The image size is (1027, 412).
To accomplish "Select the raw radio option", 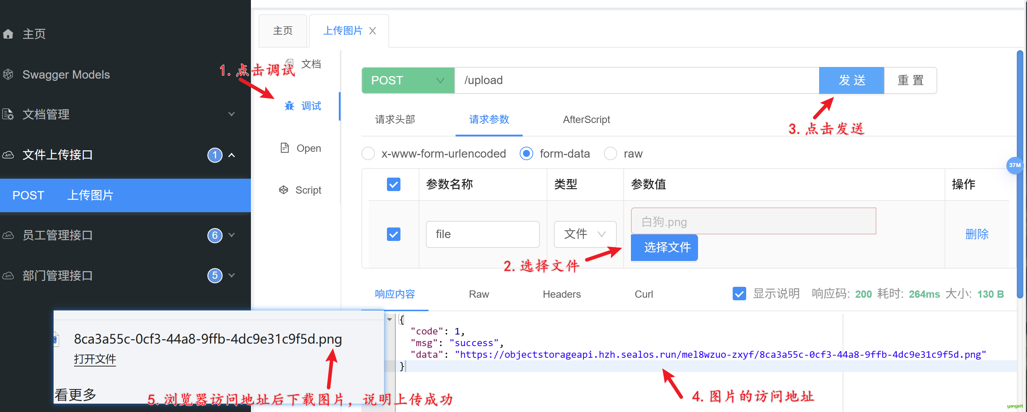I will [611, 154].
